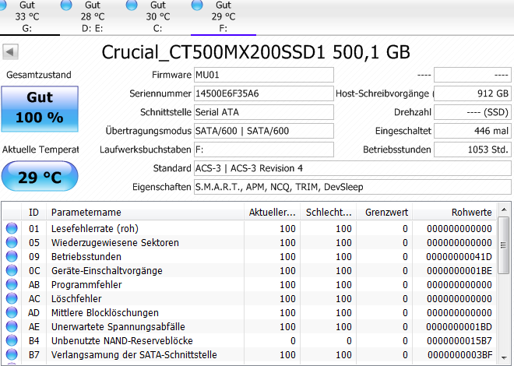Select the Unbenutzte NAND-Reserveblöcke parameter name
514x366 pixels.
(x=122, y=341)
